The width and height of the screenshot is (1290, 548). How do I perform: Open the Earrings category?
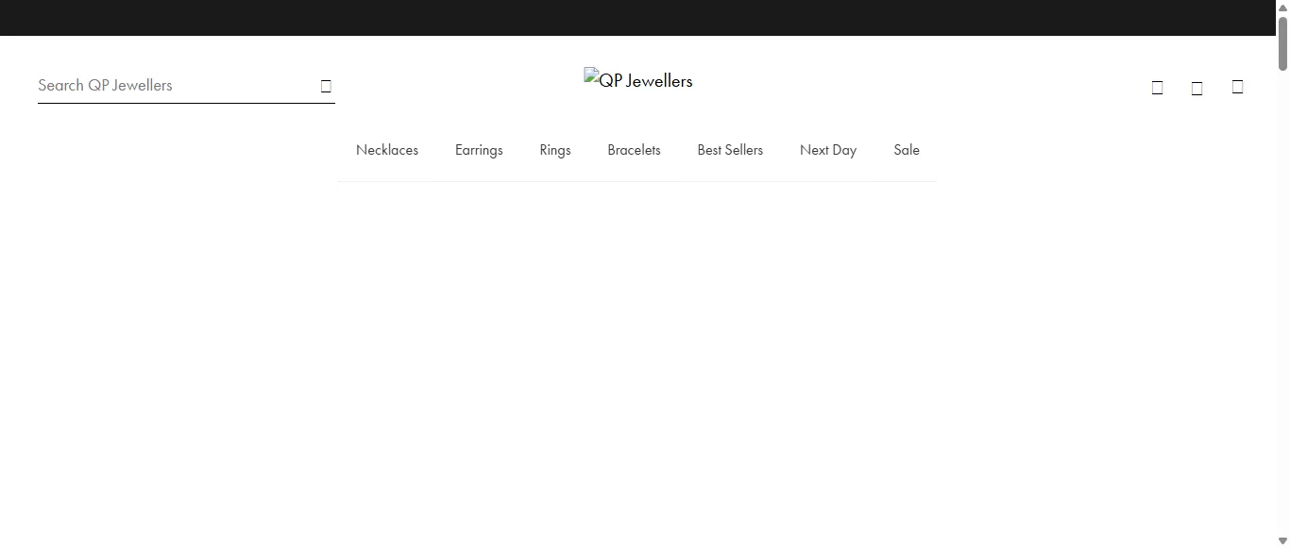[x=479, y=150]
